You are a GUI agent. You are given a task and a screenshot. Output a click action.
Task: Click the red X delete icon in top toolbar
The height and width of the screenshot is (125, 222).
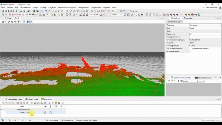(62, 11)
